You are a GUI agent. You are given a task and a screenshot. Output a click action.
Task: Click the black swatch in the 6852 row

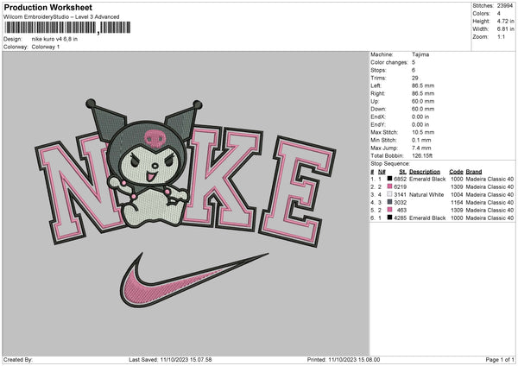point(390,179)
